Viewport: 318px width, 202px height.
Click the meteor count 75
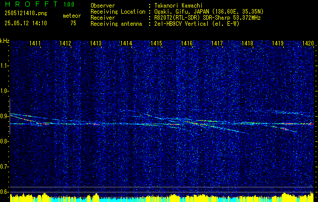73,23
